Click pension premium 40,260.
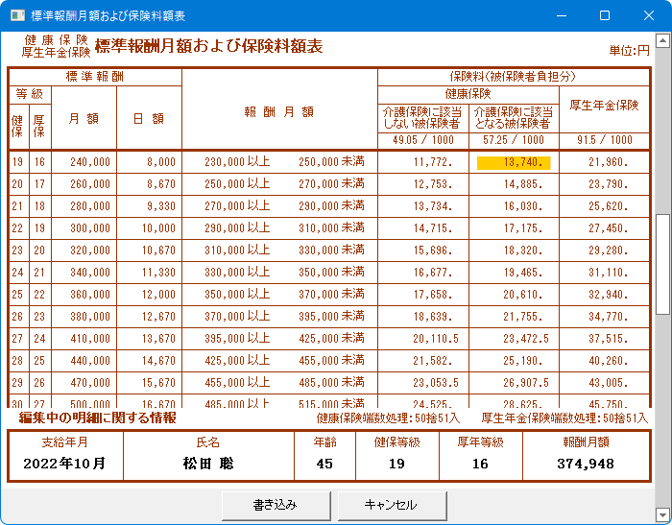Screen dimensions: 672x525 (608, 361)
